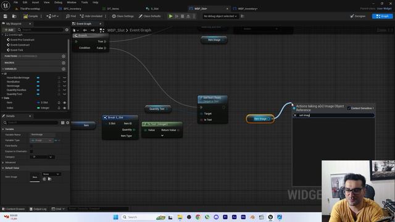Open the Find tool in toolbar
395x222 pixels.
point(71,16)
